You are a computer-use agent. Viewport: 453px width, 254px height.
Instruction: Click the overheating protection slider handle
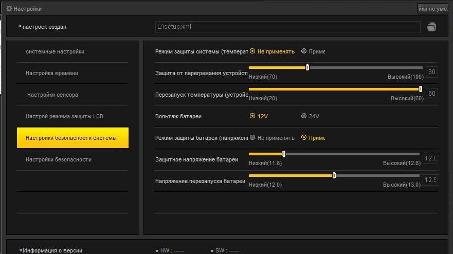pos(307,67)
